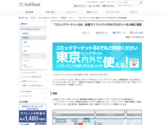Screen dimensions: 167x125
Task: Click the お知らせ sidebar heading
Action: pos(24,24)
